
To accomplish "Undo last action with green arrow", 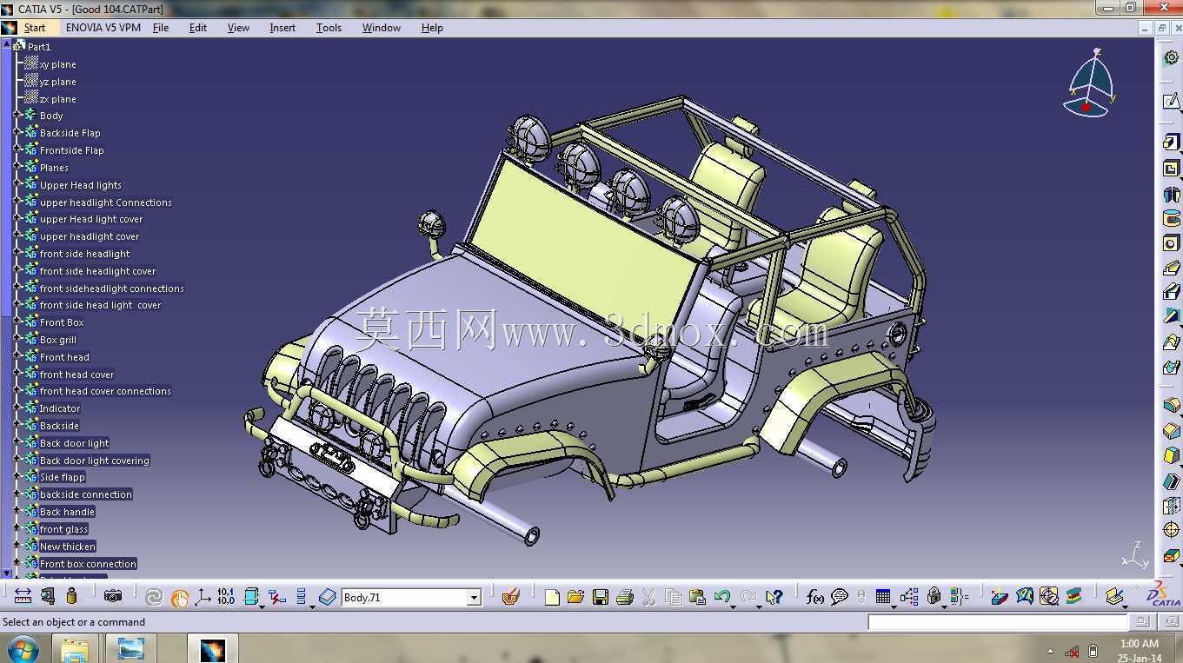I will [721, 597].
